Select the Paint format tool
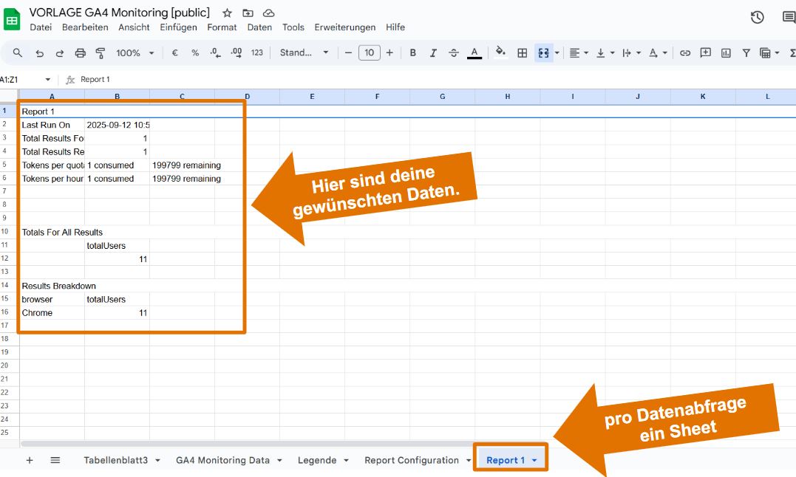Screen dimensions: 796x477 pyautogui.click(x=100, y=52)
